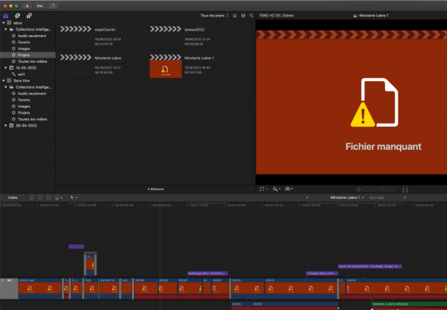The height and width of the screenshot is (310, 447).
Task: Show the libraries sidebar icon
Action: coord(6,14)
